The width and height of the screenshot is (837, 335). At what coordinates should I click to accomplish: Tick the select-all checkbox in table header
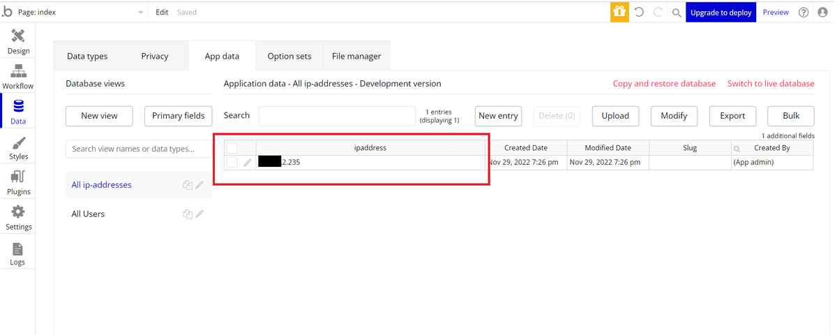[232, 148]
